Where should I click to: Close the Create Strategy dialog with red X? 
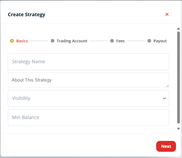(167, 14)
